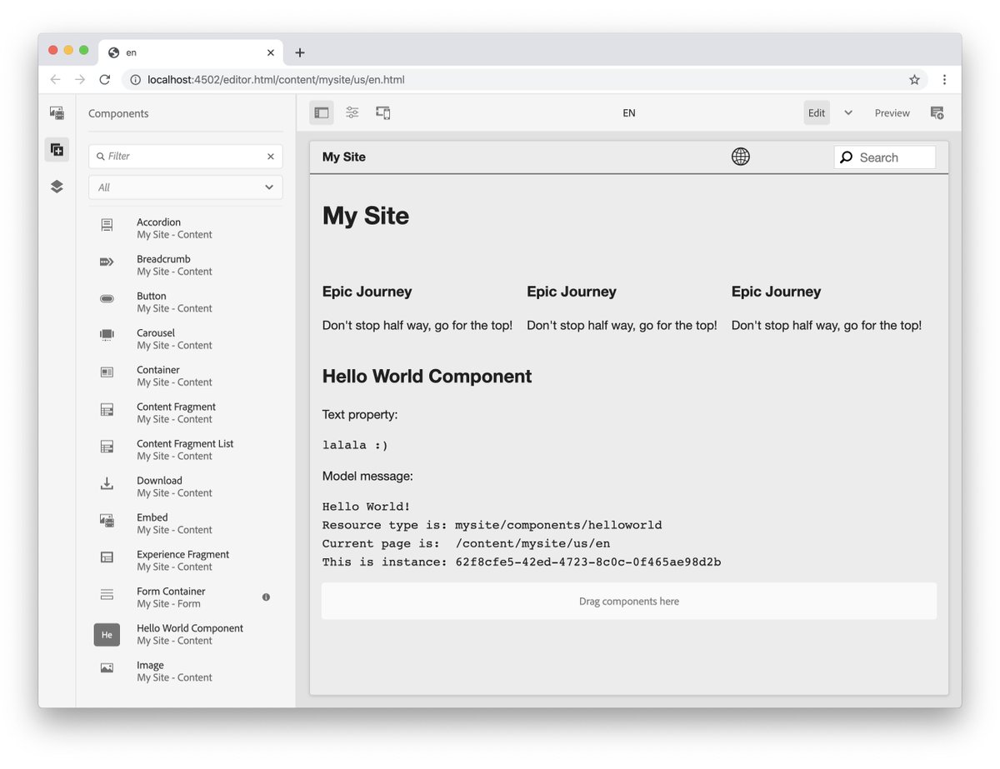This screenshot has height=769, width=1000.
Task: Select the Breadcrumb component icon
Action: 107,262
